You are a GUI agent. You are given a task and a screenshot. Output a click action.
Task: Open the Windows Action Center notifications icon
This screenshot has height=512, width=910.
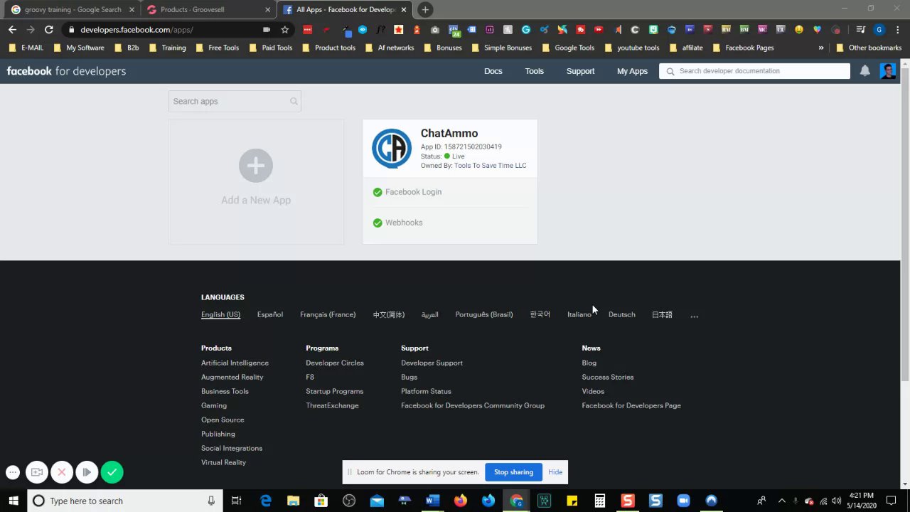(x=891, y=501)
